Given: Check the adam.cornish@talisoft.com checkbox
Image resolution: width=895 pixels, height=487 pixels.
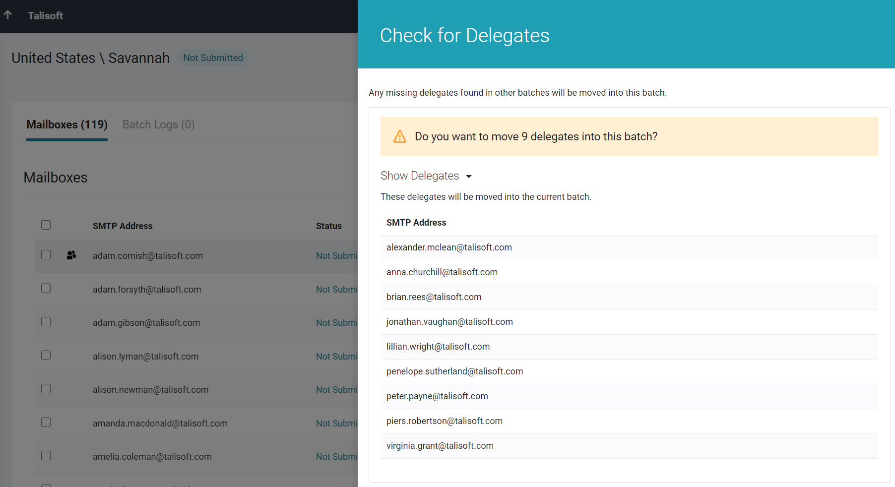Looking at the screenshot, I should point(46,255).
